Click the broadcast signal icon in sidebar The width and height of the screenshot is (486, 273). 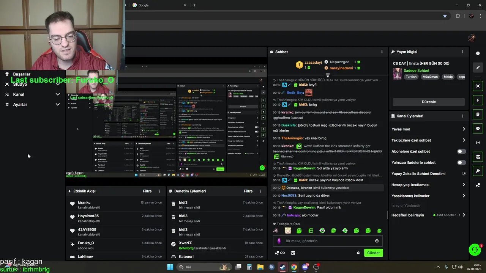478,143
